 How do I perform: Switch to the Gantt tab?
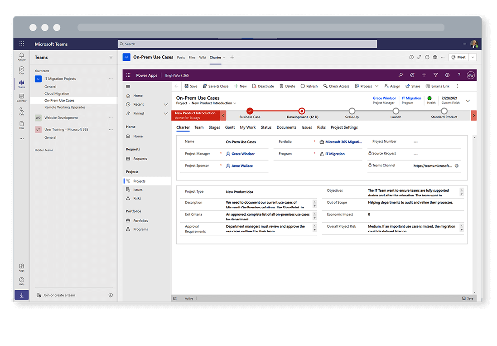pyautogui.click(x=230, y=127)
